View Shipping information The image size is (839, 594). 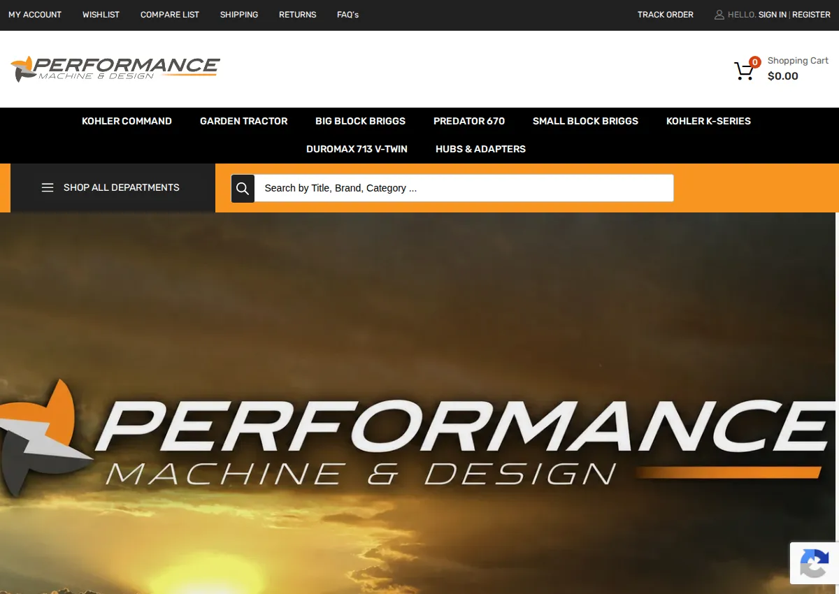click(x=239, y=15)
